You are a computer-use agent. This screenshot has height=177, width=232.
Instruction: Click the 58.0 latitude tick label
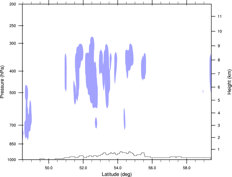point(187,168)
